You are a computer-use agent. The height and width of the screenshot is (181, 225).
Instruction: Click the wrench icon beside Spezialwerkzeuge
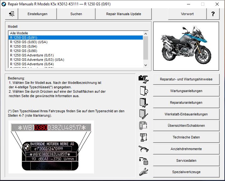coord(143,172)
